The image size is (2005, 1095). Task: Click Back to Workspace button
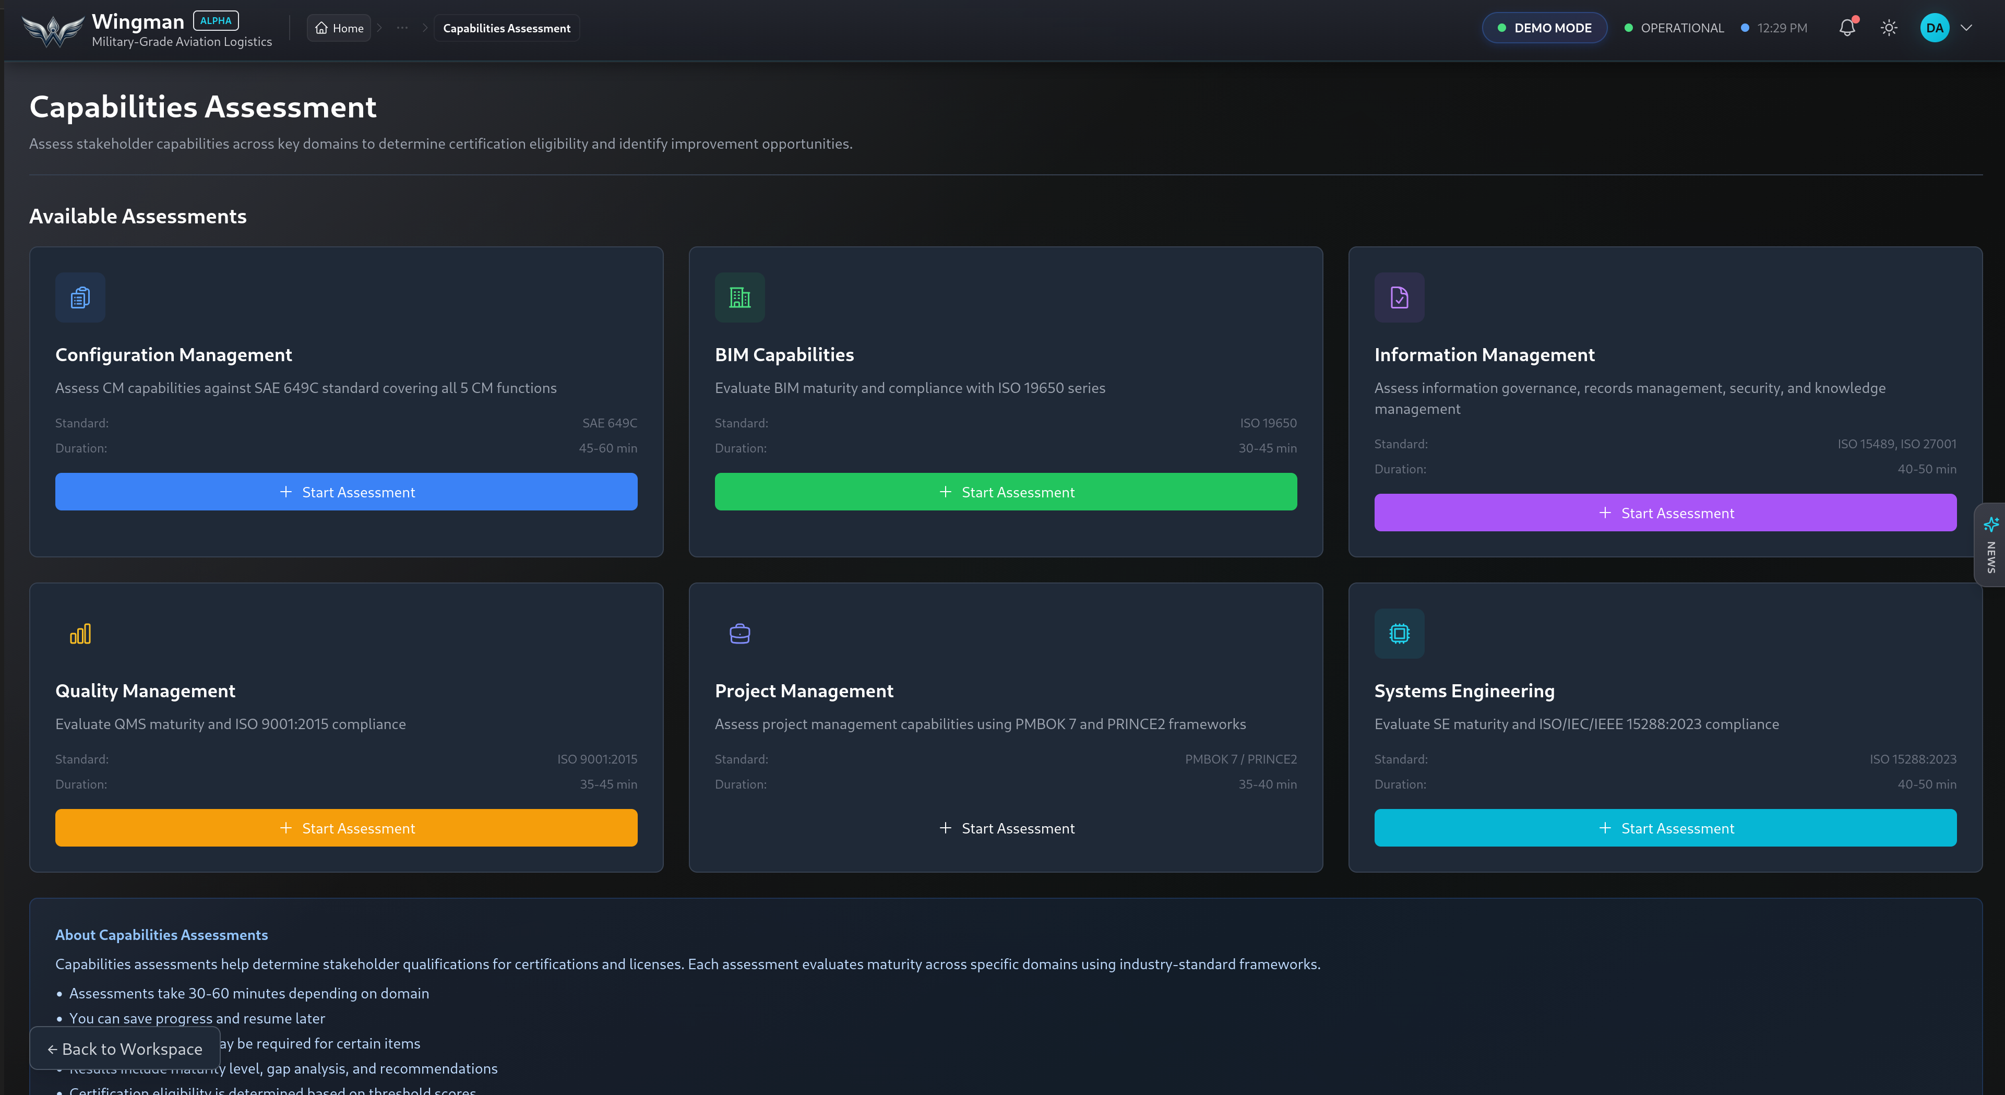coord(125,1049)
